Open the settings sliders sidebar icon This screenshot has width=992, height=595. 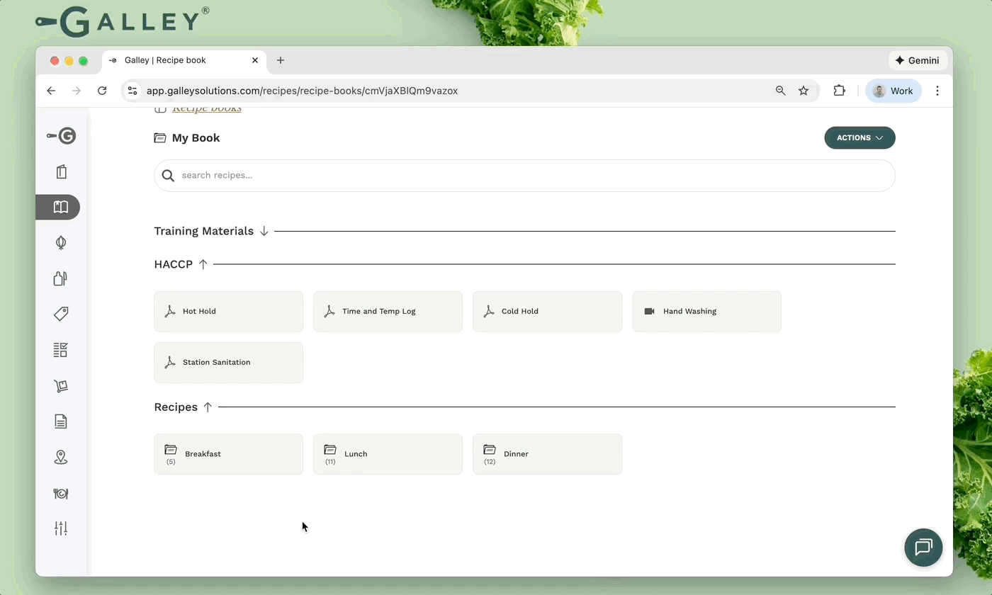(x=61, y=528)
